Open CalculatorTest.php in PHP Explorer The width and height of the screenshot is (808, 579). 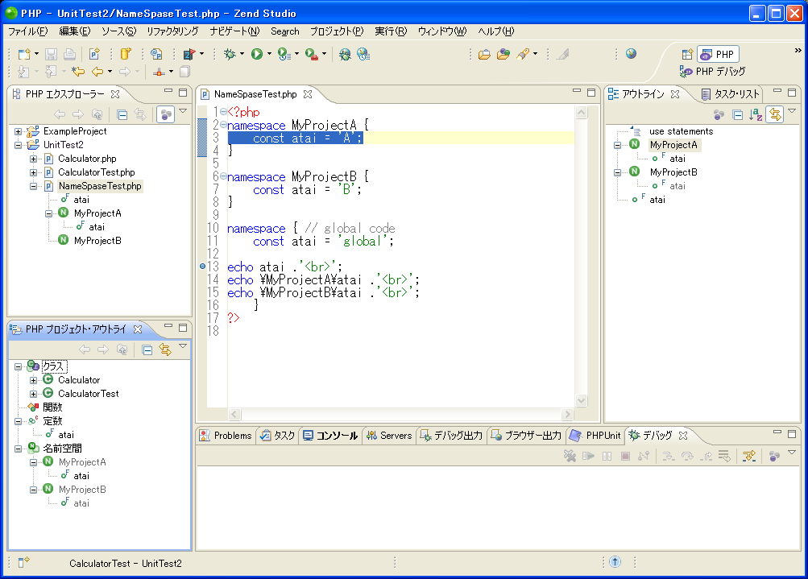pyautogui.click(x=96, y=172)
